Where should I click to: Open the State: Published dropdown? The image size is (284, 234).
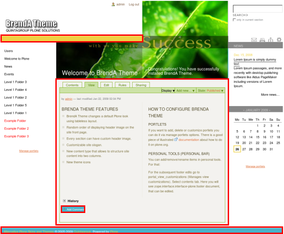(210, 90)
